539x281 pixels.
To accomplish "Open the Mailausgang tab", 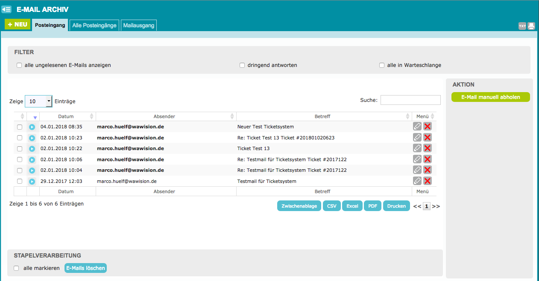I will 139,26.
